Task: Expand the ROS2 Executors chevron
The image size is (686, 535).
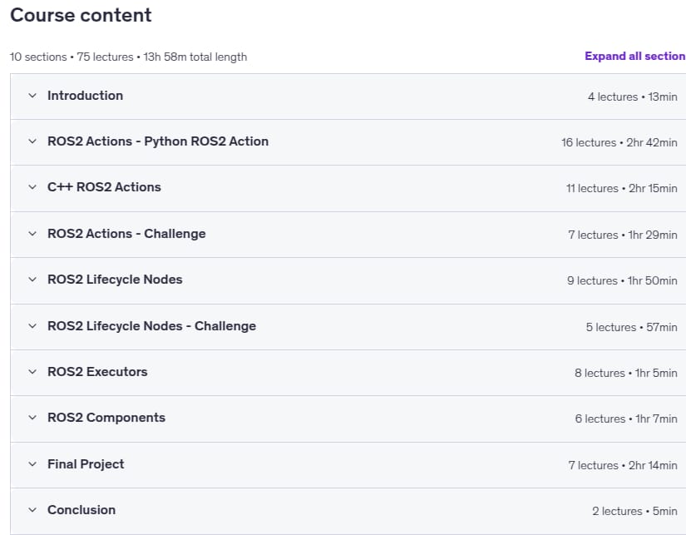Action: [x=32, y=372]
